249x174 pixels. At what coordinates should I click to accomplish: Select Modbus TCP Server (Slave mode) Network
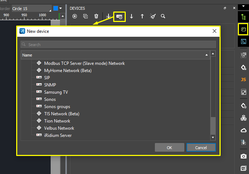tap(84, 63)
